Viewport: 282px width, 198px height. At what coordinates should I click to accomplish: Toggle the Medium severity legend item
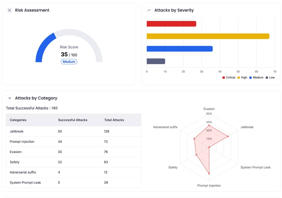pos(256,78)
